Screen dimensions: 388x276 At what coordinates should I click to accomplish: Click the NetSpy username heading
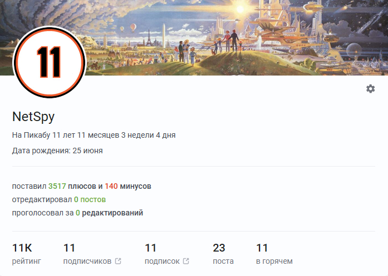(33, 117)
